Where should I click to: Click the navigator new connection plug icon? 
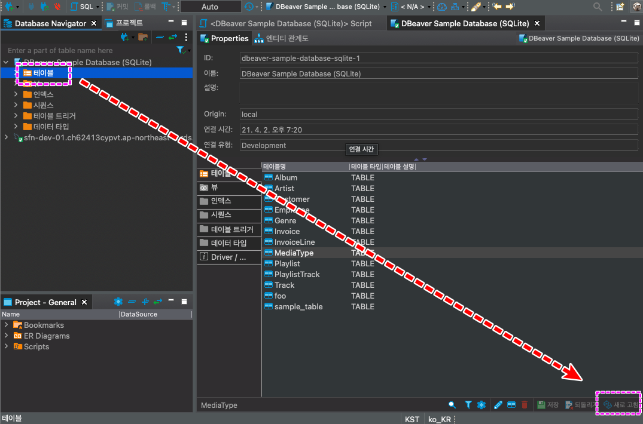(x=125, y=38)
